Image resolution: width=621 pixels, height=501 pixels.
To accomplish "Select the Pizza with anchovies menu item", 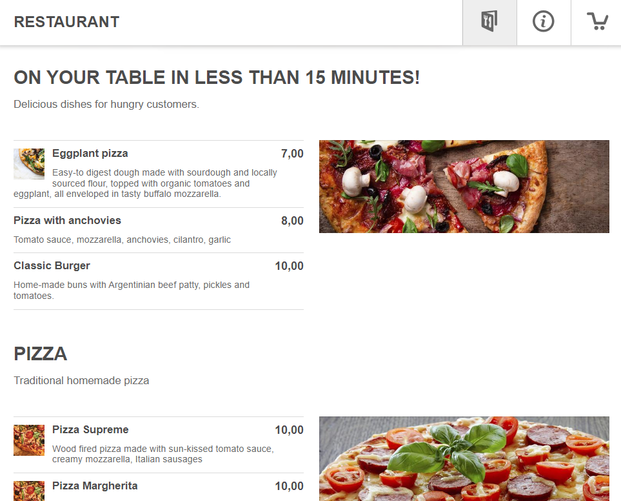I will 67,220.
